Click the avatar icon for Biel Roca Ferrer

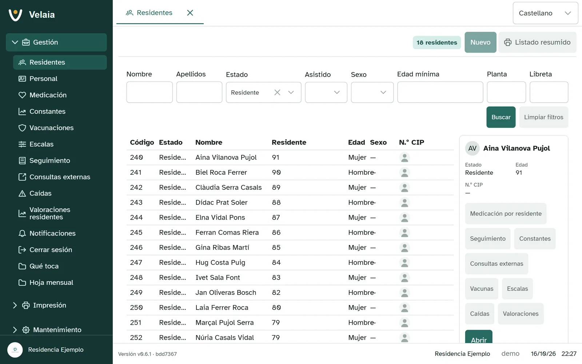[x=404, y=173]
